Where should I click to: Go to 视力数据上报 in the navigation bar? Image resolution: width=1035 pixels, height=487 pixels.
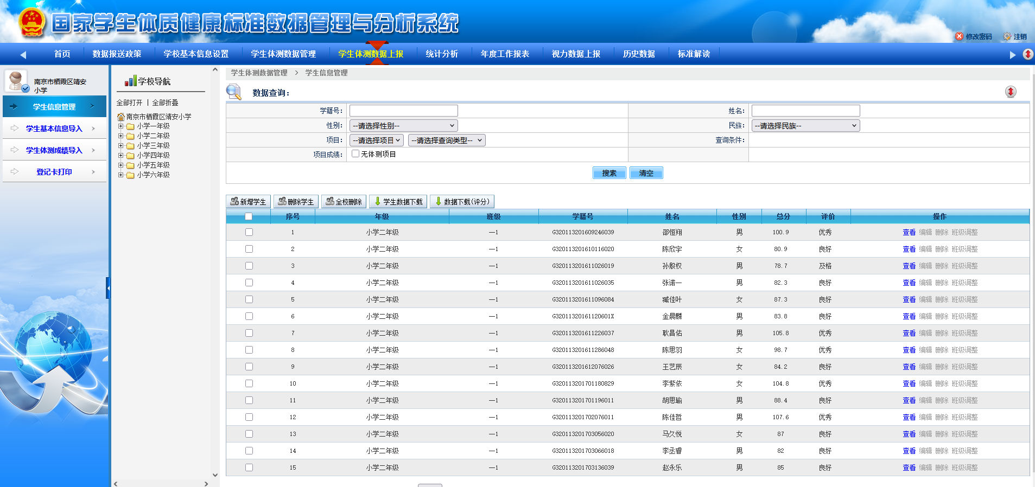tap(575, 54)
